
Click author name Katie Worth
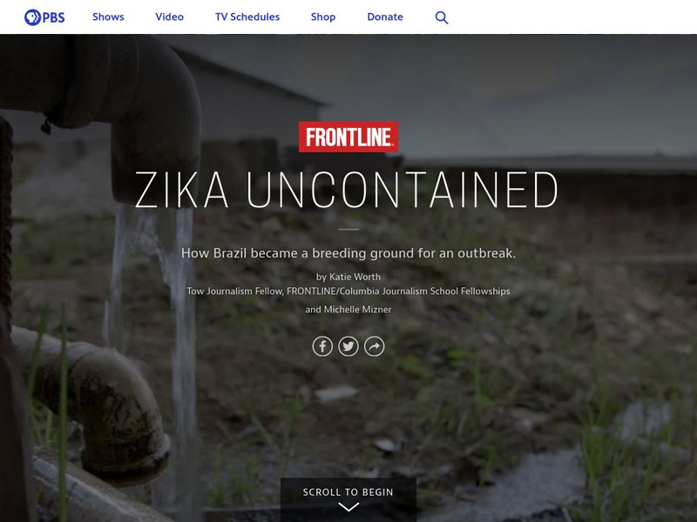pos(355,277)
